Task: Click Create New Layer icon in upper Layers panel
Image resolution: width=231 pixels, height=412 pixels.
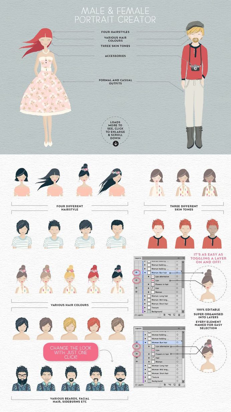Action: (174, 315)
